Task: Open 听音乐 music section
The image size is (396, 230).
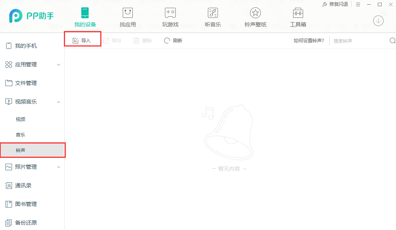Action: tap(213, 16)
